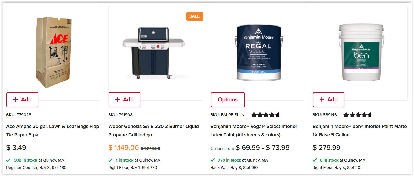
Task: Open the Weber Genesis grill product title link
Action: (x=153, y=131)
